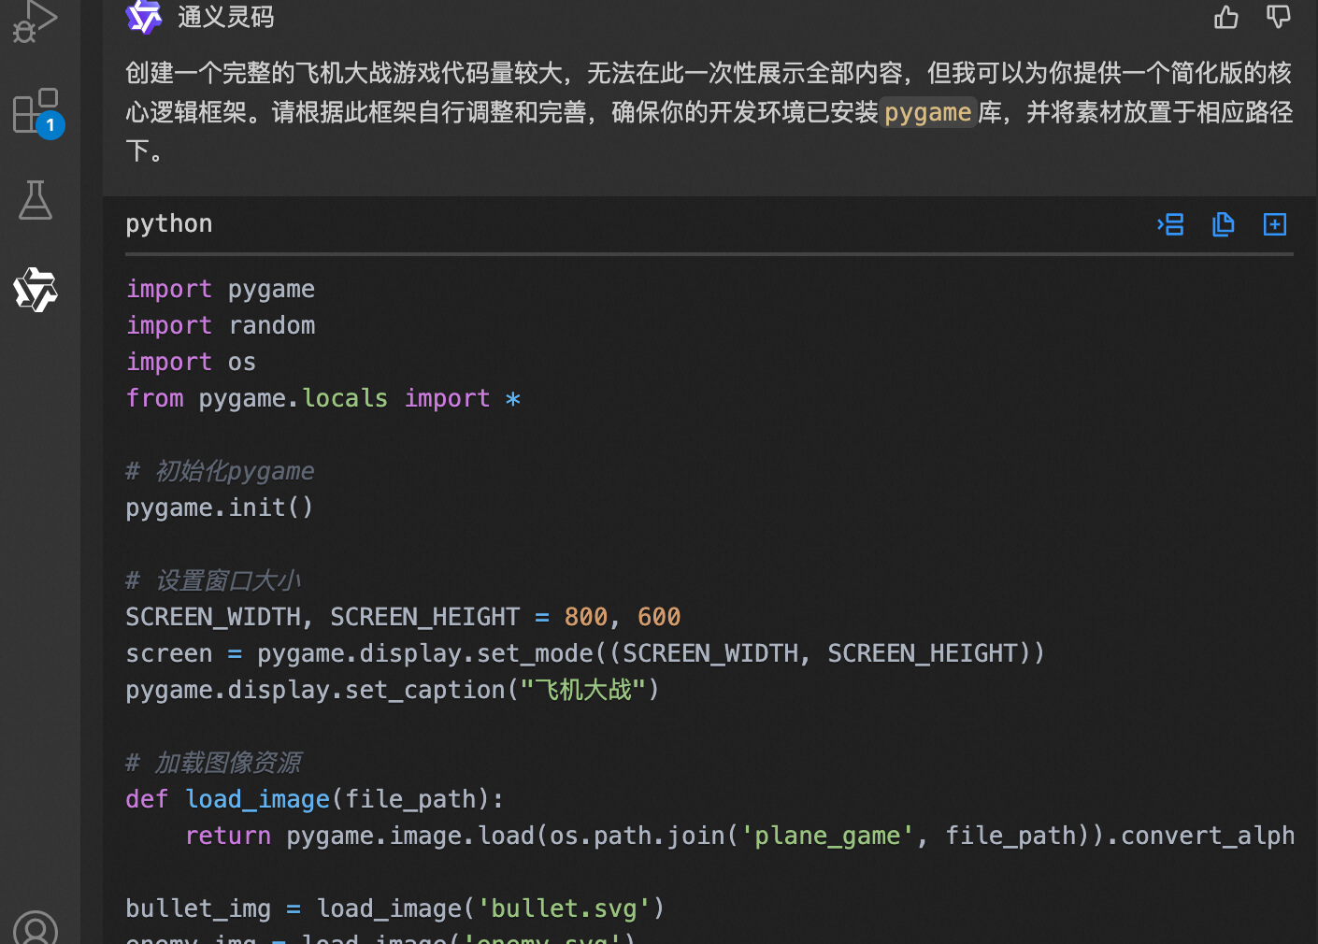Click the pygame.init() code line
This screenshot has width=1318, height=944.
(x=220, y=508)
